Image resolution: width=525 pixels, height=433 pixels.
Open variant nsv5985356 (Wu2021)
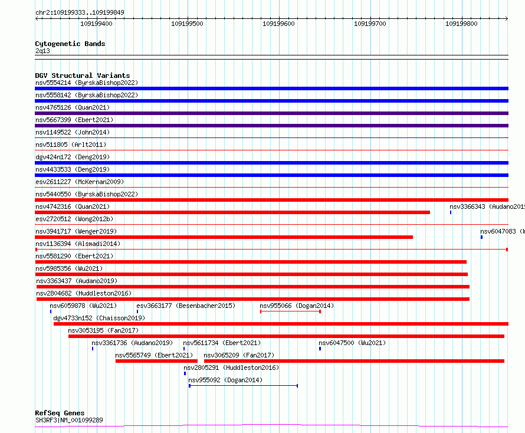tap(69, 268)
